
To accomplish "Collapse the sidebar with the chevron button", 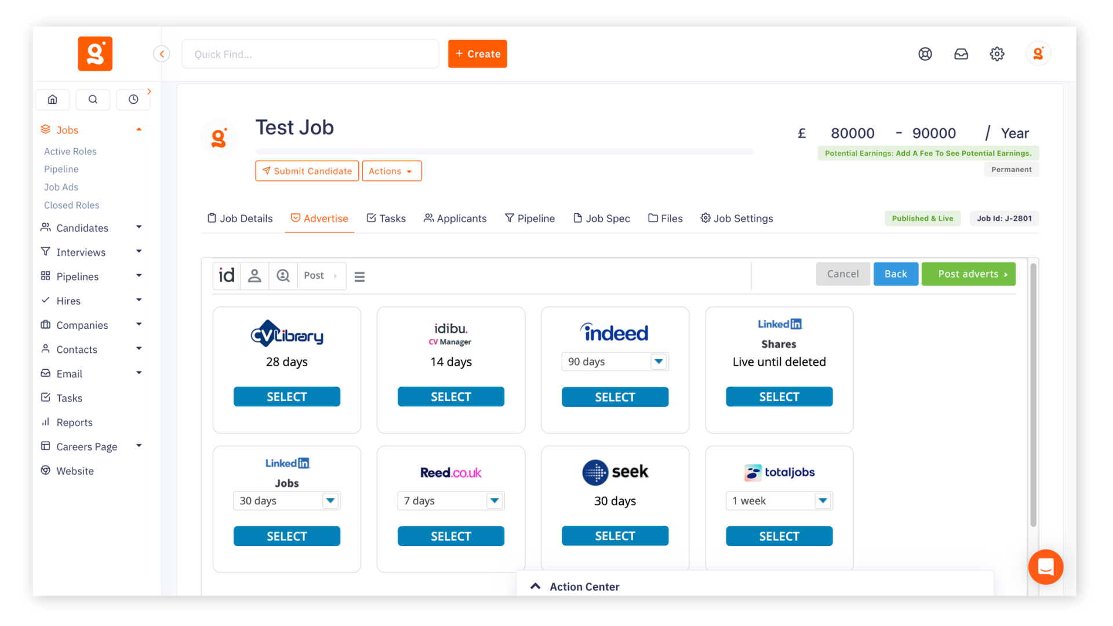I will [x=162, y=54].
